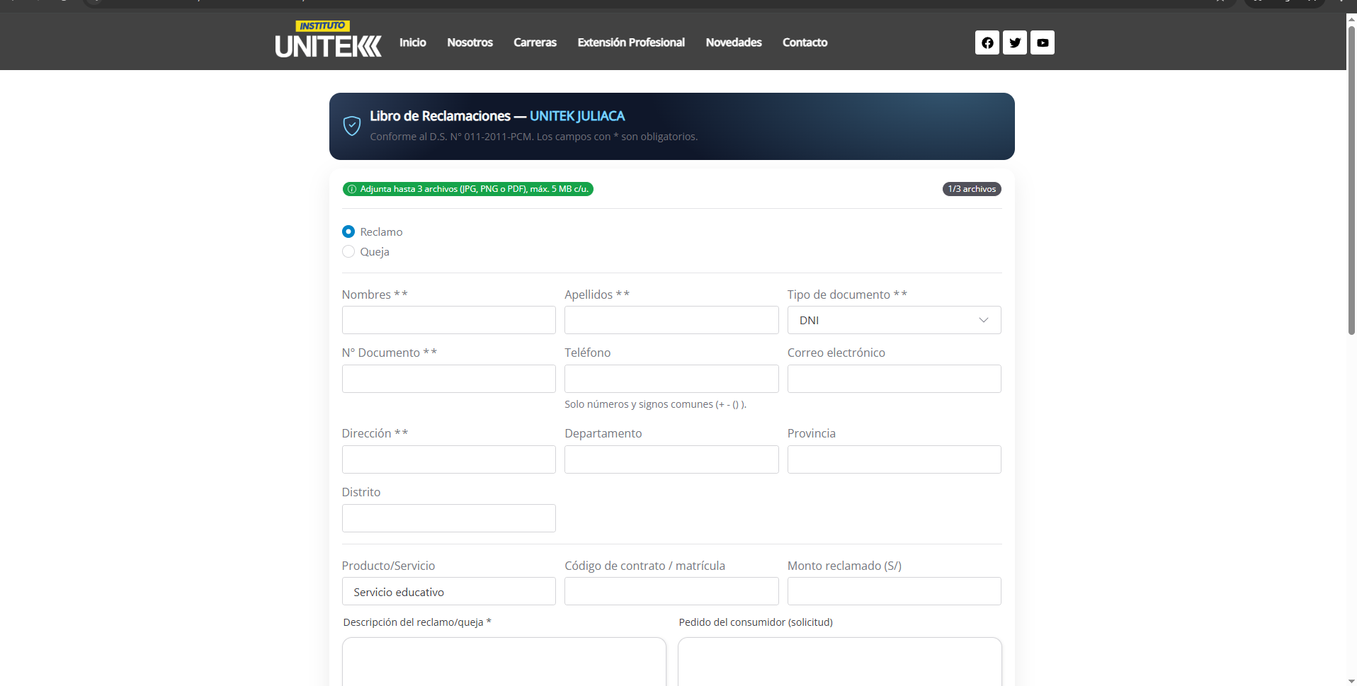Click into the Correo electrónico field
Image resolution: width=1357 pixels, height=686 pixels.
[x=894, y=379]
